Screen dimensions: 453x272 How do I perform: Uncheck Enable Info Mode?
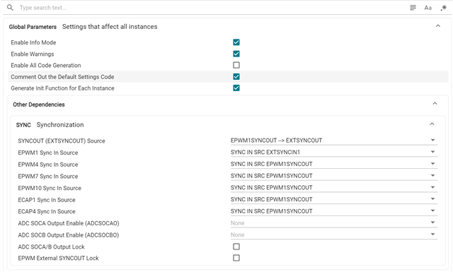pos(236,42)
